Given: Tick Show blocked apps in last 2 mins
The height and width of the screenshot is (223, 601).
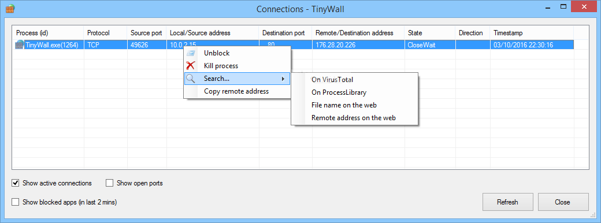Looking at the screenshot, I should point(16,202).
